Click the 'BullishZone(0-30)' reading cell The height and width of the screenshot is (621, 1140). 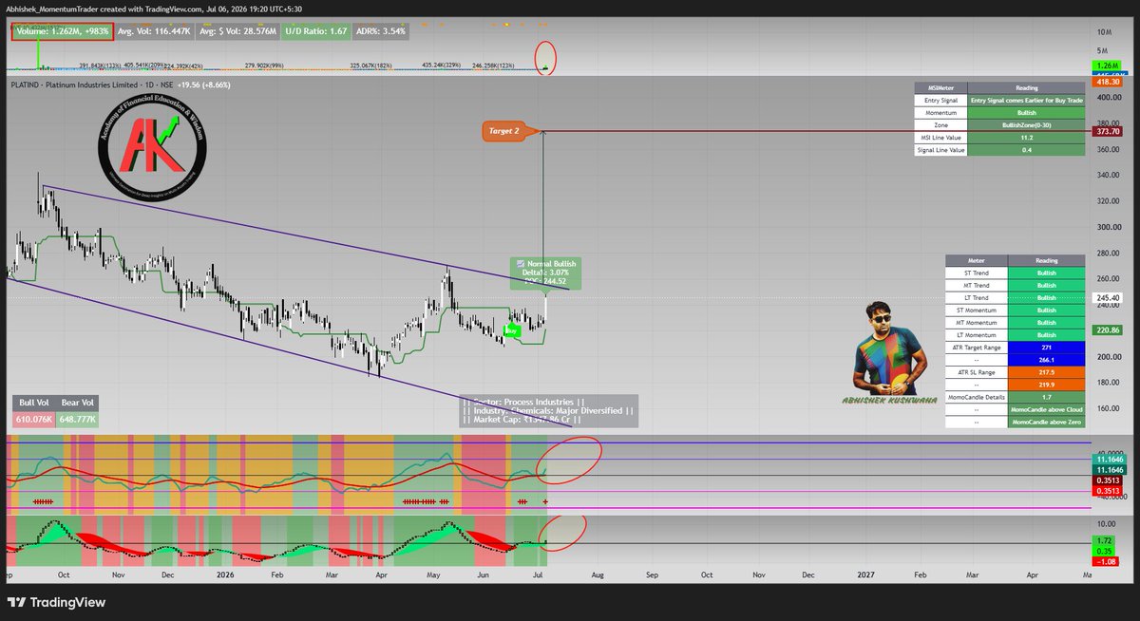1026,124
